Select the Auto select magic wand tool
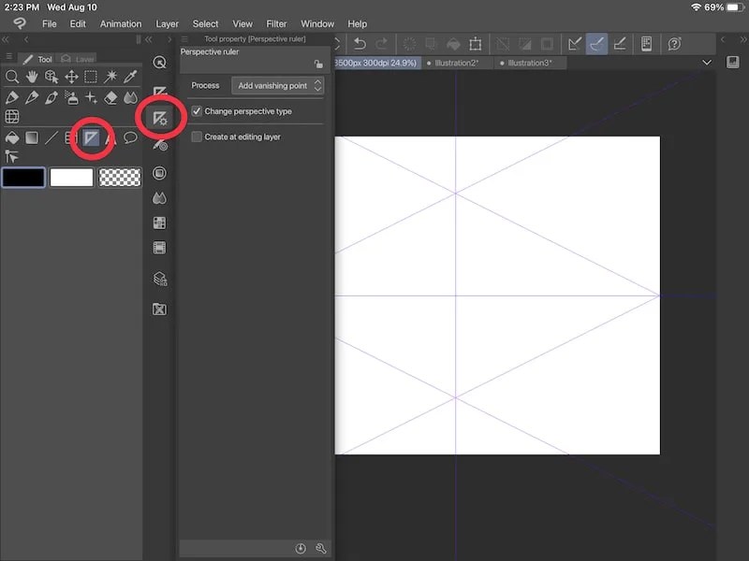Image resolution: width=749 pixels, height=561 pixels. 109,78
